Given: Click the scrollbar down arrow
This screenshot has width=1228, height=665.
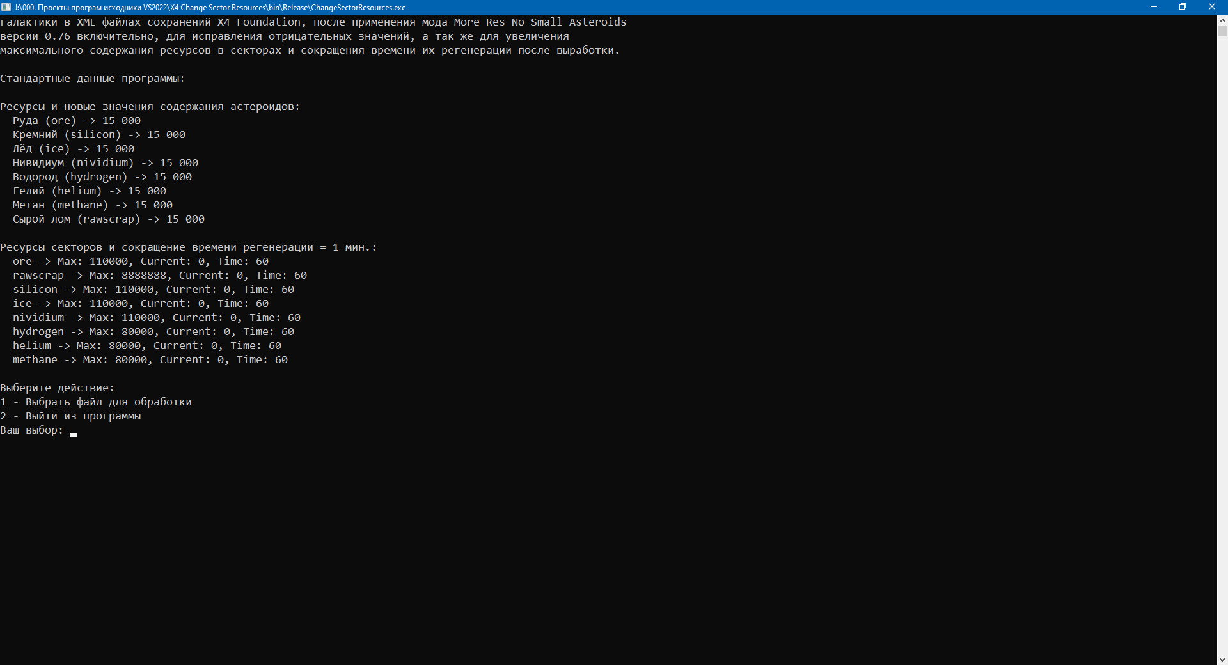Looking at the screenshot, I should pos(1222,659).
